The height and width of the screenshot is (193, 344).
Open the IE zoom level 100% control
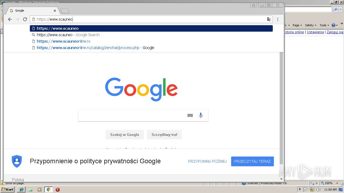pos(327,183)
